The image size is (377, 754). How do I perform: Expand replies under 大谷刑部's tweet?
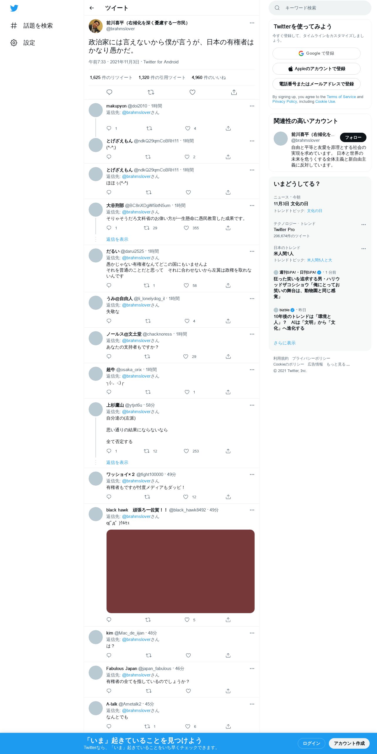click(117, 239)
